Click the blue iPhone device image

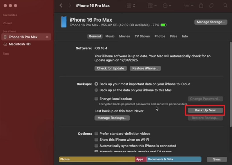click(64, 22)
